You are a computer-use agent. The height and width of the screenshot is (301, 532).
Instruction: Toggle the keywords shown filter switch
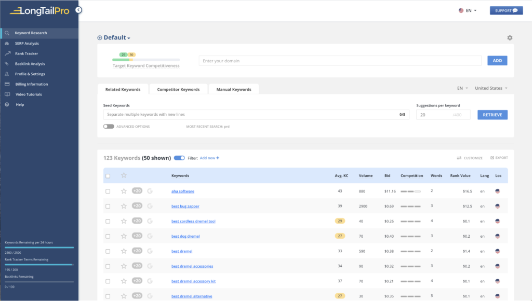click(179, 158)
